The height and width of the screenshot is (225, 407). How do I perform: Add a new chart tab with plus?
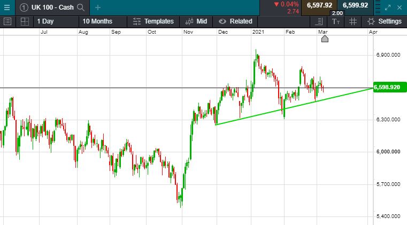click(x=97, y=7)
